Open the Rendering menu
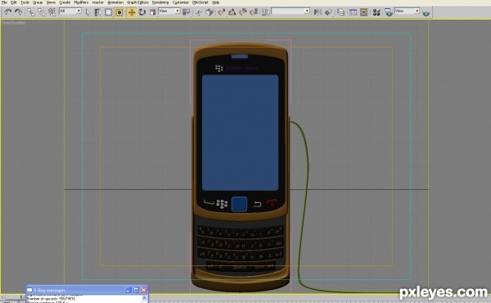 pos(160,2)
